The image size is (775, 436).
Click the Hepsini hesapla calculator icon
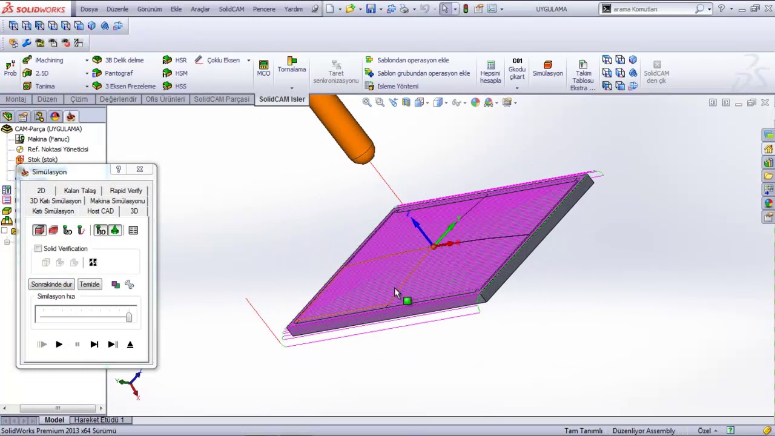pos(490,65)
